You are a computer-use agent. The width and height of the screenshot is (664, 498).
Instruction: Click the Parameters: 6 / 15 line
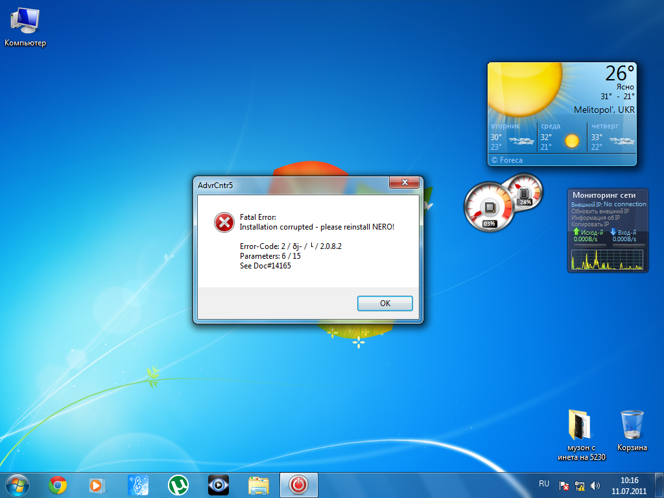click(x=270, y=256)
